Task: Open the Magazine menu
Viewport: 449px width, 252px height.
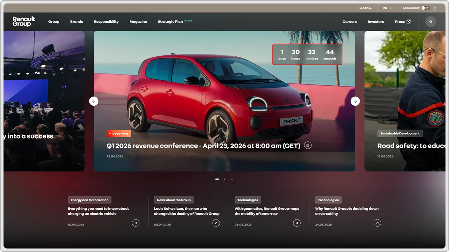Action: (138, 22)
